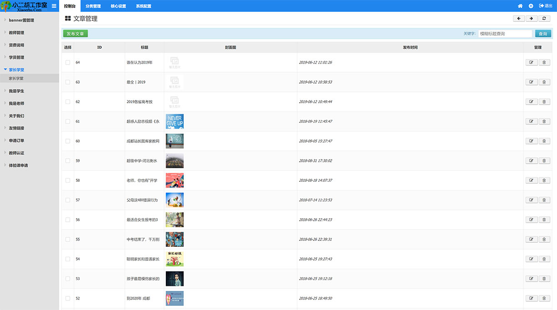The image size is (557, 310).
Task: Click the back arrow navigation icon
Action: pyautogui.click(x=519, y=18)
